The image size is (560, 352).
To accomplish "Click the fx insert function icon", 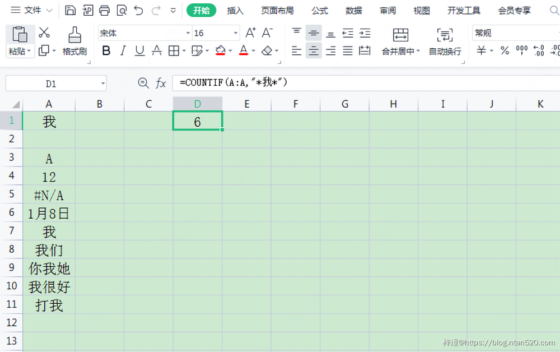I will pos(161,84).
